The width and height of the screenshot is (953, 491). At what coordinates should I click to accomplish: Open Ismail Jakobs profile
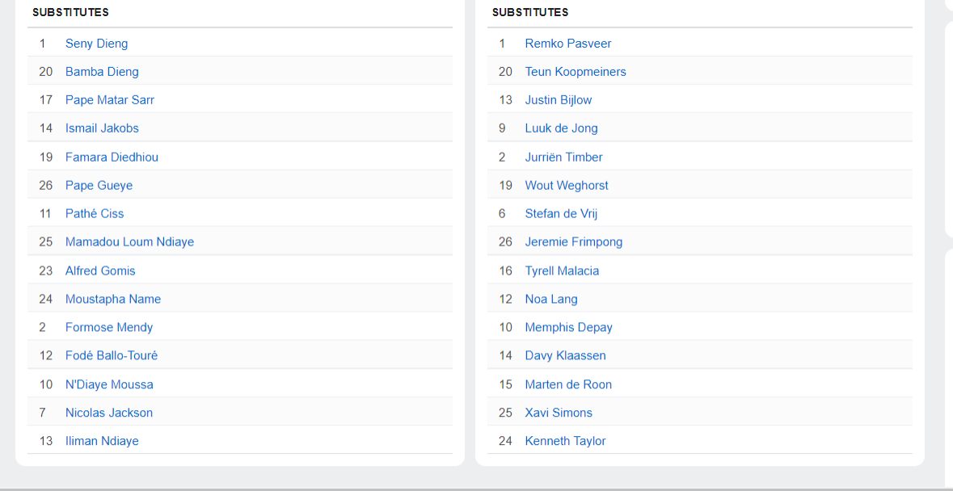(x=102, y=128)
